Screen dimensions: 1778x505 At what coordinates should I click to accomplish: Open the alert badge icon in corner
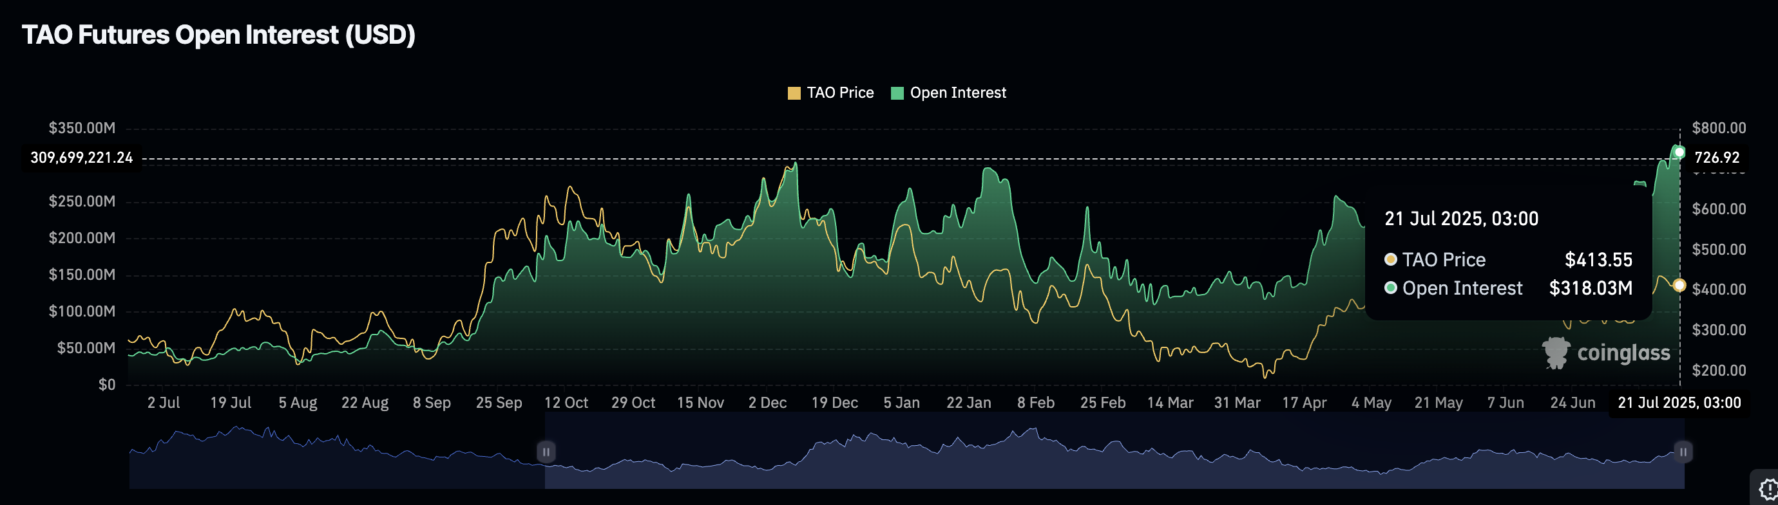[1767, 490]
